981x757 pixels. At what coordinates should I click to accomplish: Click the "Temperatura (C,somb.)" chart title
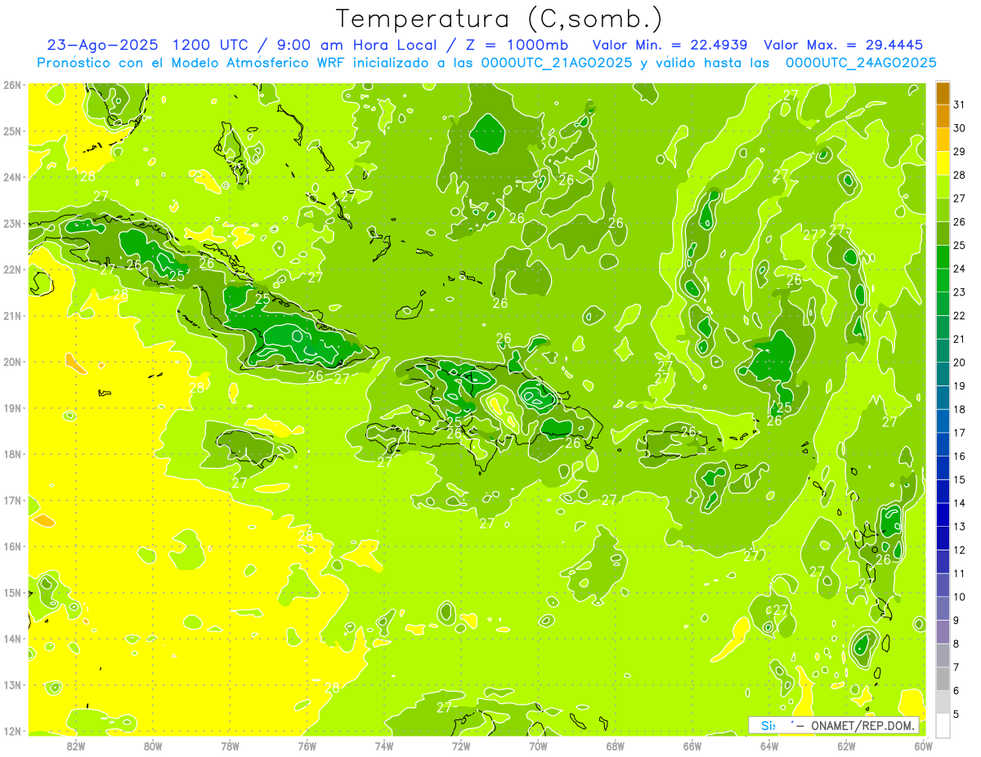(499, 19)
